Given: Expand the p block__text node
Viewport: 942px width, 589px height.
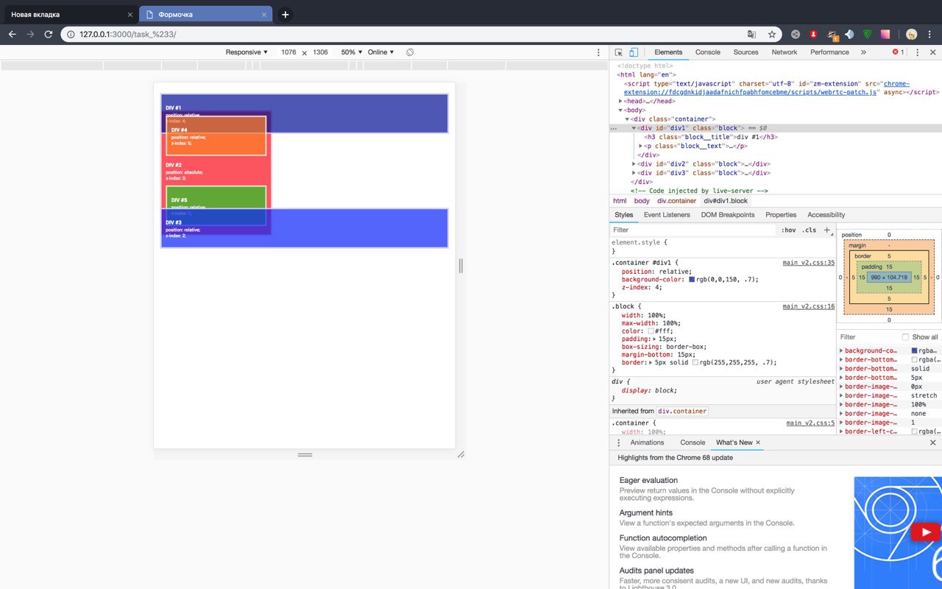Looking at the screenshot, I should tap(641, 146).
